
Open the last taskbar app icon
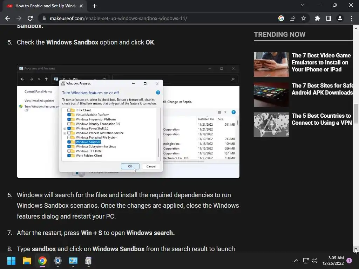[89, 261]
